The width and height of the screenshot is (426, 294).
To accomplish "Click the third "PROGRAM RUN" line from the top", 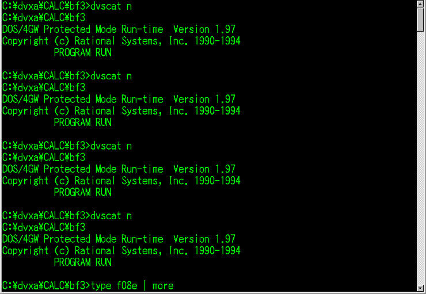I will tap(82, 192).
